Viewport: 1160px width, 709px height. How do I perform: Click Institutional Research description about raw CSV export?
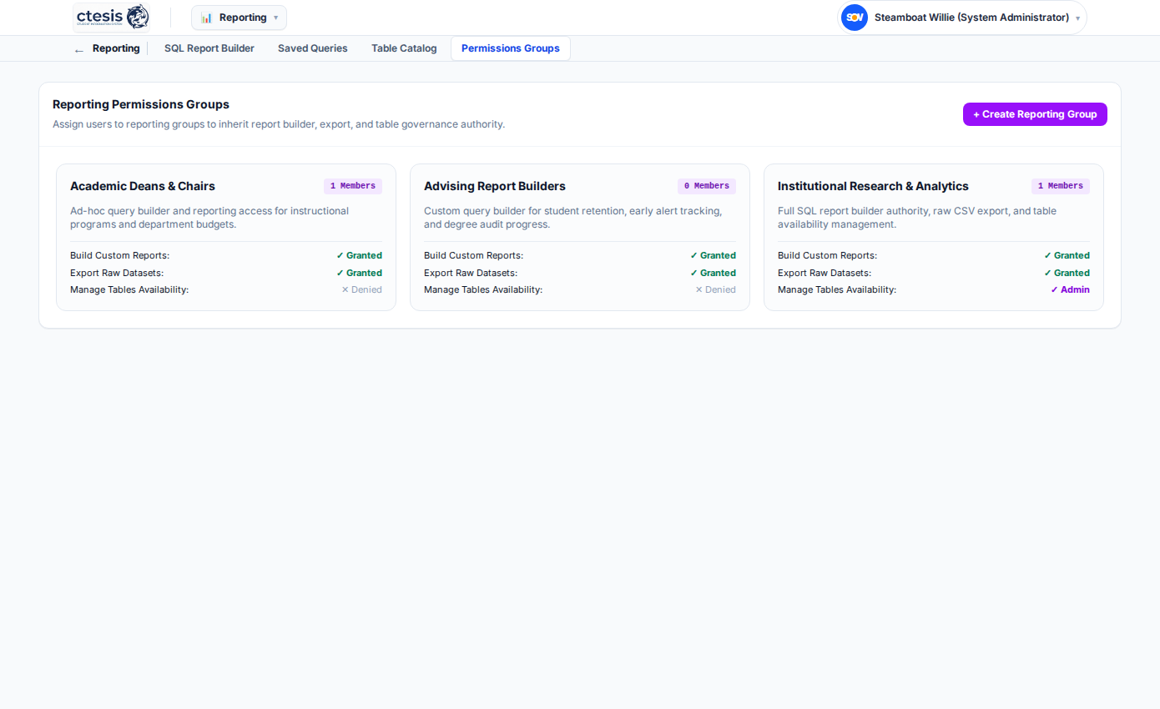917,218
